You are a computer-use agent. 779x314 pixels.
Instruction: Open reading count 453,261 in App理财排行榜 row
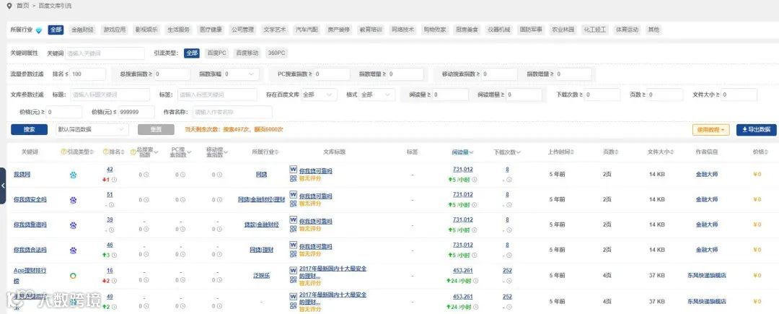[462, 270]
